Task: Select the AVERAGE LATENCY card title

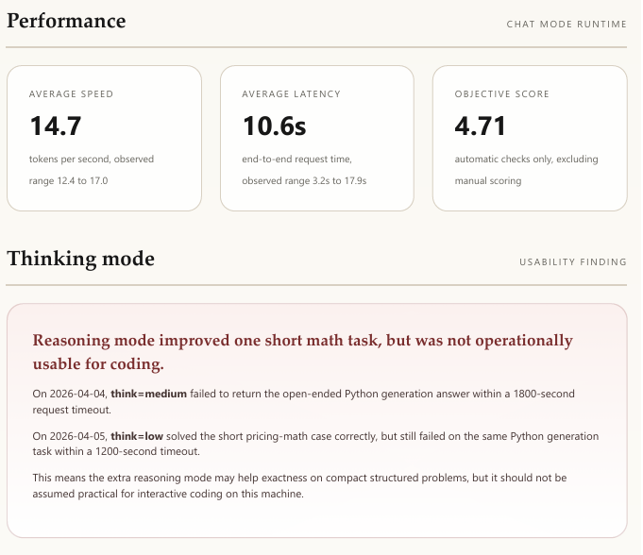Action: [x=291, y=94]
